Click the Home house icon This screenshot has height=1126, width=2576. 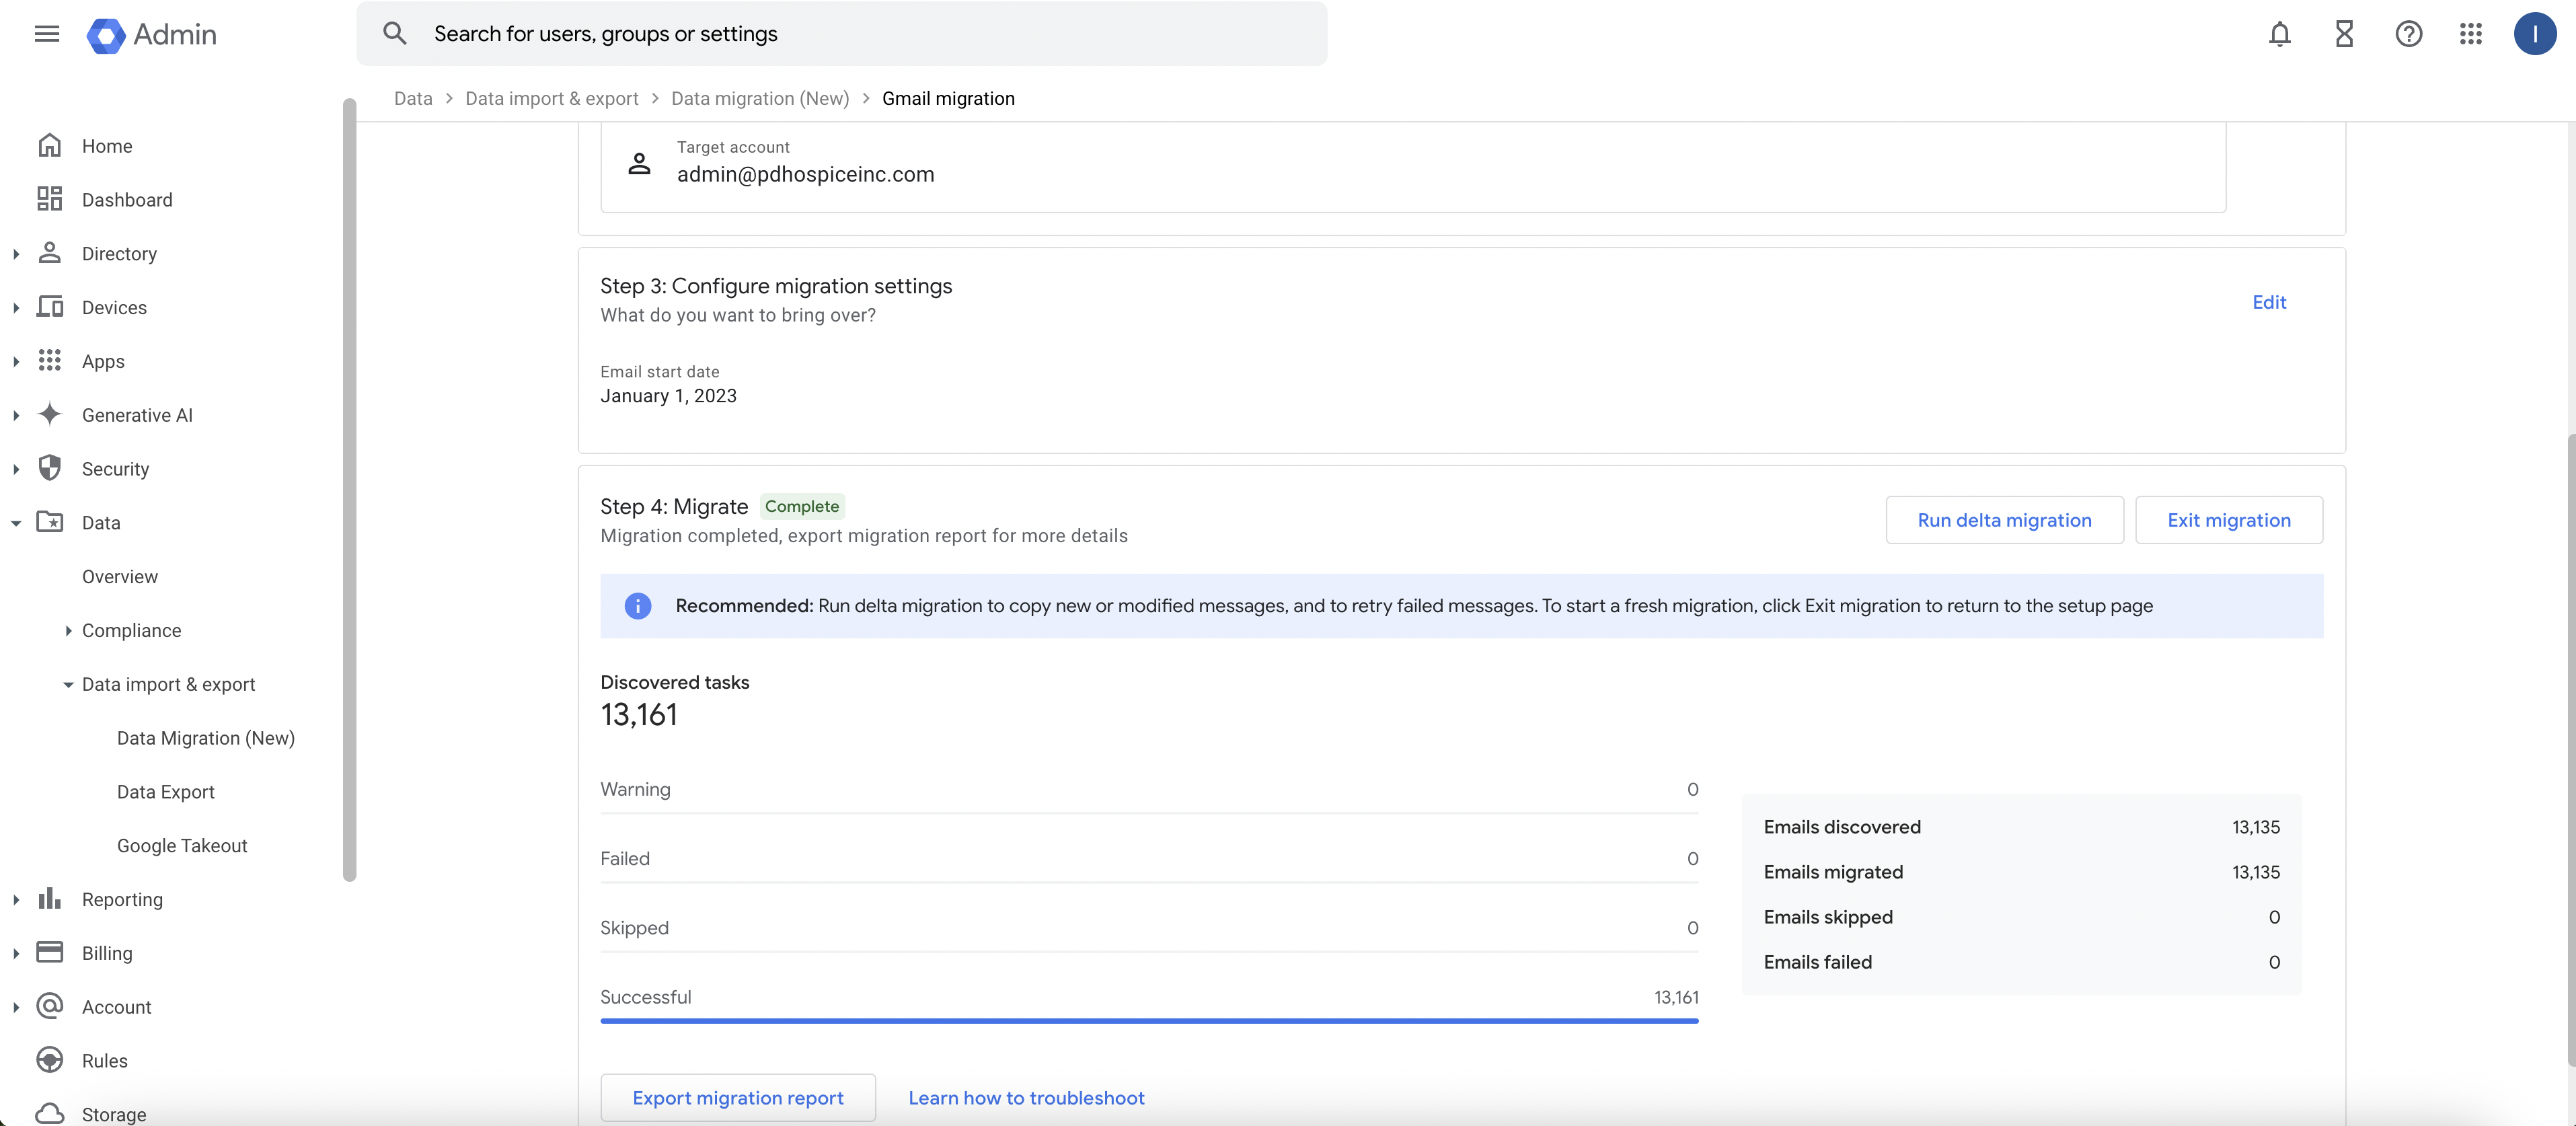[x=50, y=146]
